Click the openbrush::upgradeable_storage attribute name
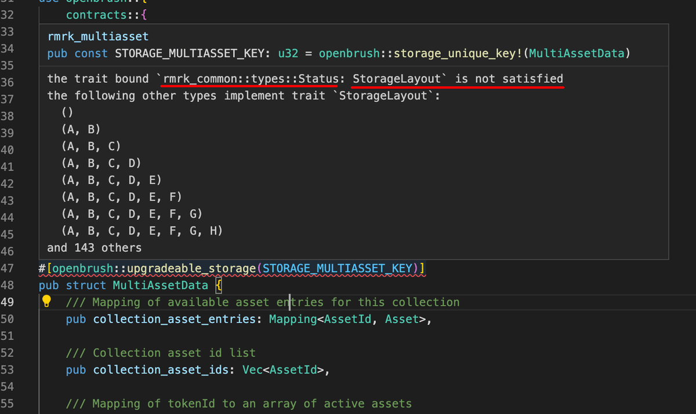This screenshot has height=414, width=696. 154,268
